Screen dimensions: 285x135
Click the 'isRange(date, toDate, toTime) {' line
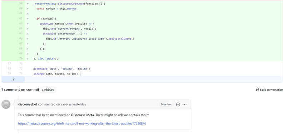click(x=57, y=74)
